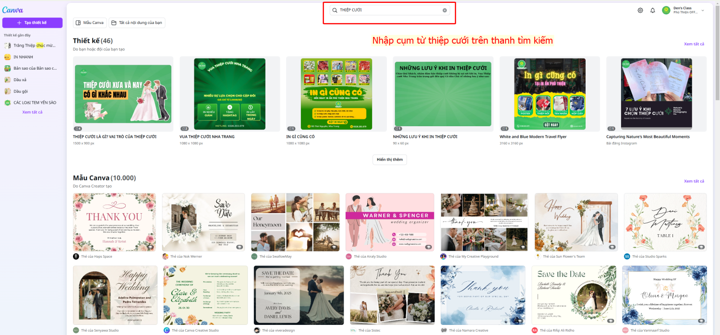Click viveradesign creator avatar
The image size is (720, 335).
point(257,330)
